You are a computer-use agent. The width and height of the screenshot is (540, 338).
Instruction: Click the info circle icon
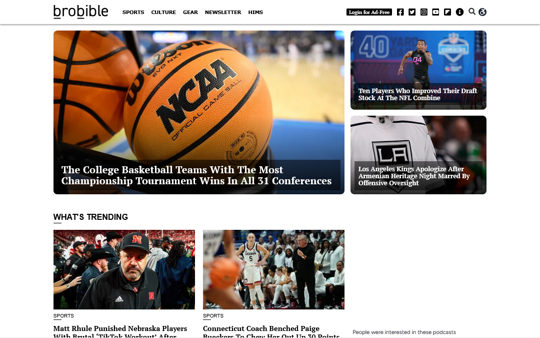459,12
